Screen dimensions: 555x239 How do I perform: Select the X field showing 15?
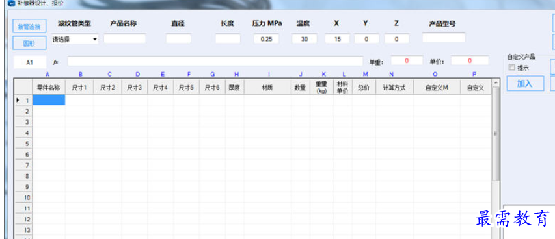click(337, 39)
